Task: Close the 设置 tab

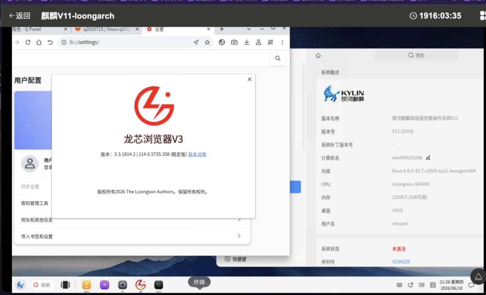Action: pyautogui.click(x=209, y=29)
